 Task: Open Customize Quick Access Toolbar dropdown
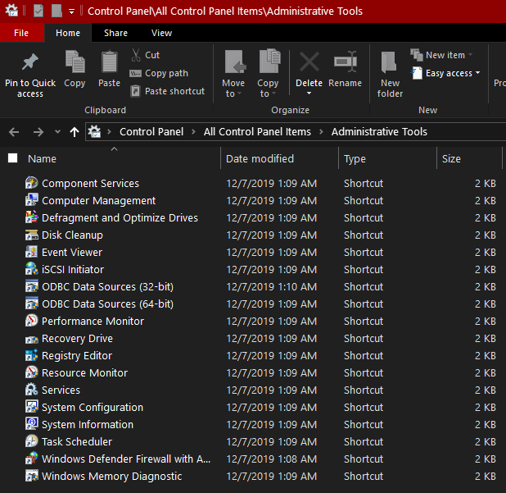[71, 11]
